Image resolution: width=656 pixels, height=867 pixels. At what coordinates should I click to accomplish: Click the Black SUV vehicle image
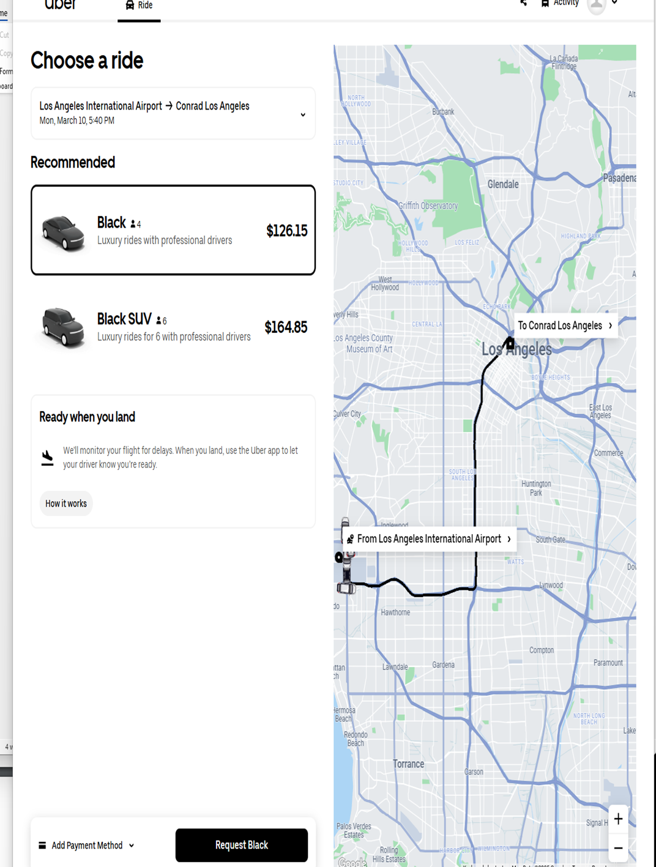[x=63, y=327]
